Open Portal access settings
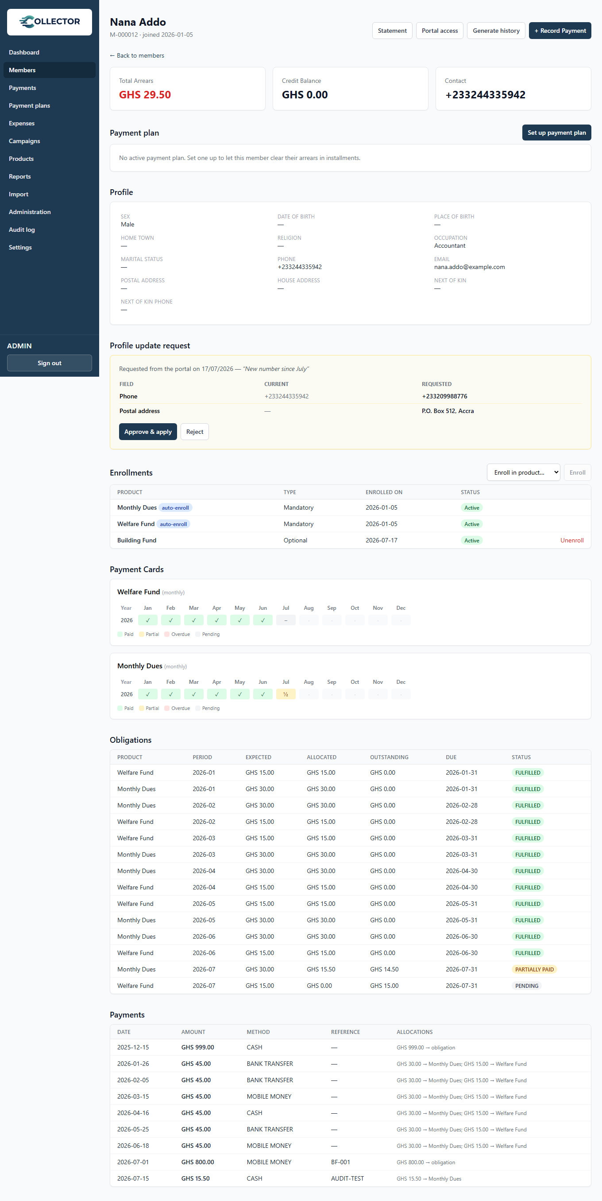Viewport: 602px width, 1201px height. tap(440, 31)
